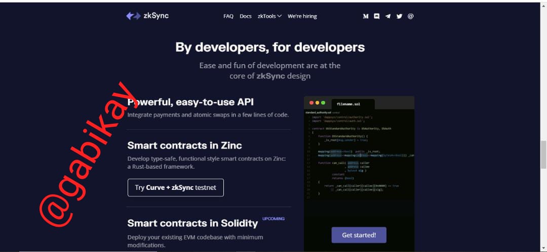Viewport: 547px width, 252px height.
Task: Select the filename.sol tab
Action: [353, 104]
